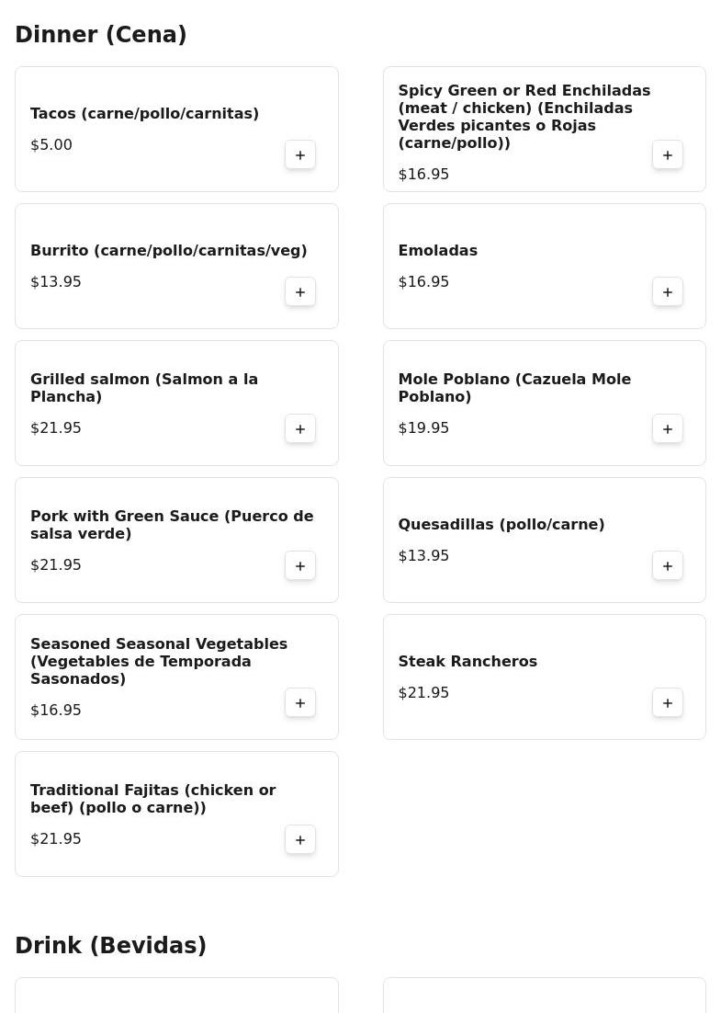The width and height of the screenshot is (721, 1013).
Task: Add Tacos to the order
Action: click(300, 154)
